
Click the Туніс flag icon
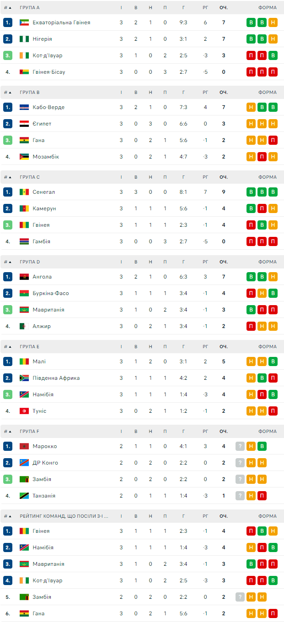(x=24, y=411)
